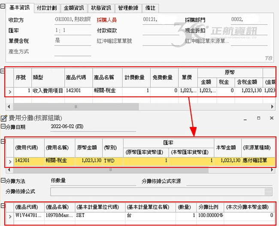Viewport: 279px width, 226px height.
Task: Collapse the top item grid section
Action: coord(3,71)
